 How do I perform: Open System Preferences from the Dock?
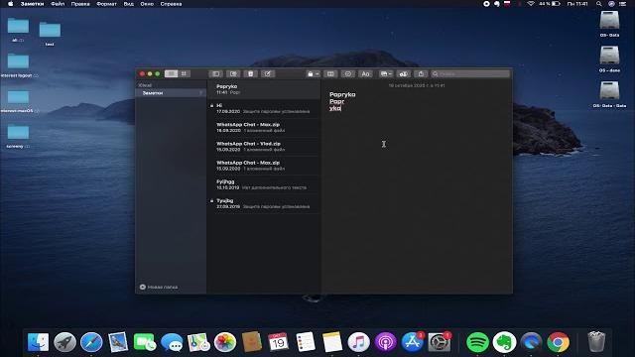439,342
